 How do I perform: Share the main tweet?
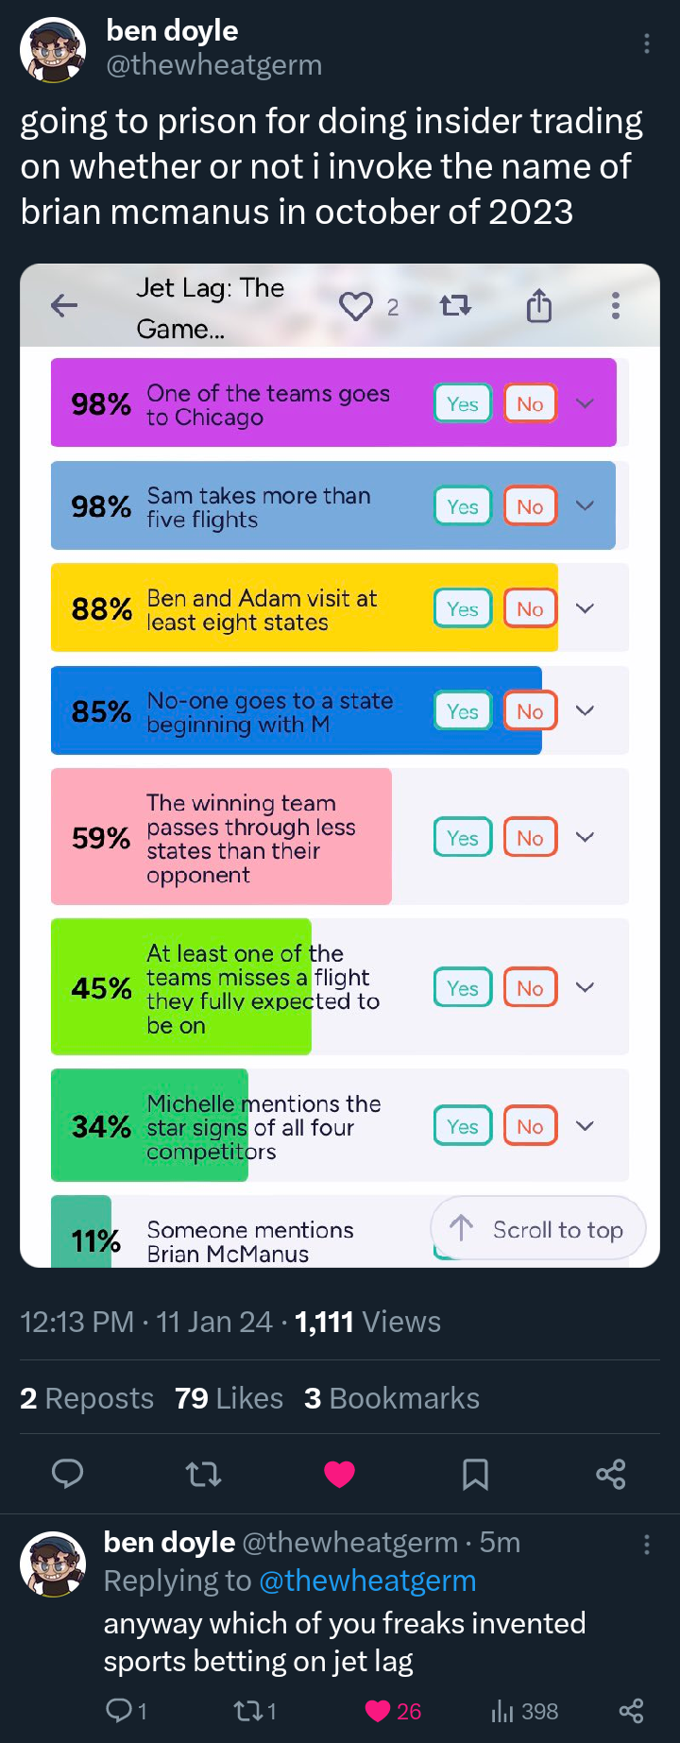click(611, 1474)
